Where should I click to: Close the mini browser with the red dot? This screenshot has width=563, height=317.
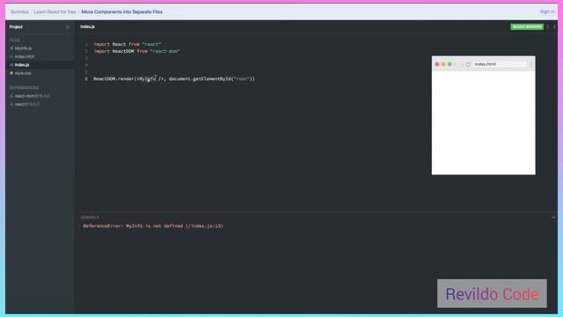pos(437,64)
